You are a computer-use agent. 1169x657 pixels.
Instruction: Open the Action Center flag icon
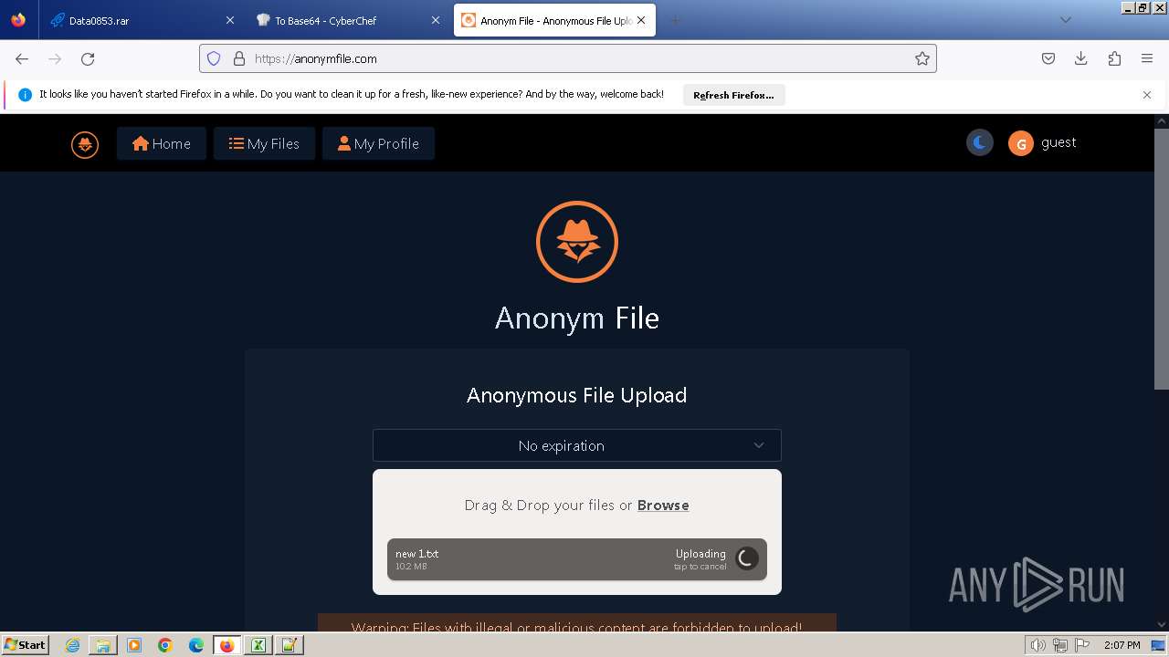point(1082,645)
